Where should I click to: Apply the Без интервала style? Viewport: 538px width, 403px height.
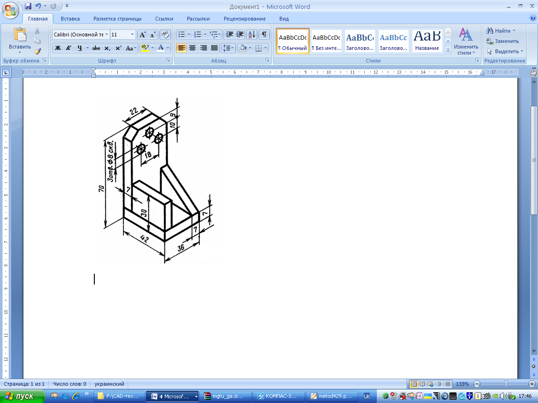click(326, 41)
